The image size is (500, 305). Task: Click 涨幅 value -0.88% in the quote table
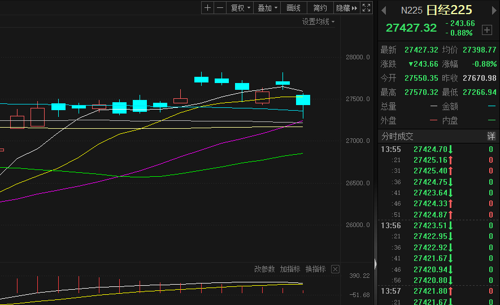tap(484, 64)
